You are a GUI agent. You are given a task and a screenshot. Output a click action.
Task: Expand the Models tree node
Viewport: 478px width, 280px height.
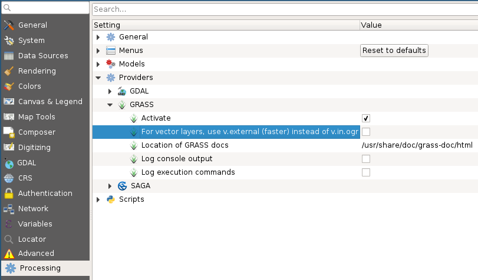point(98,64)
